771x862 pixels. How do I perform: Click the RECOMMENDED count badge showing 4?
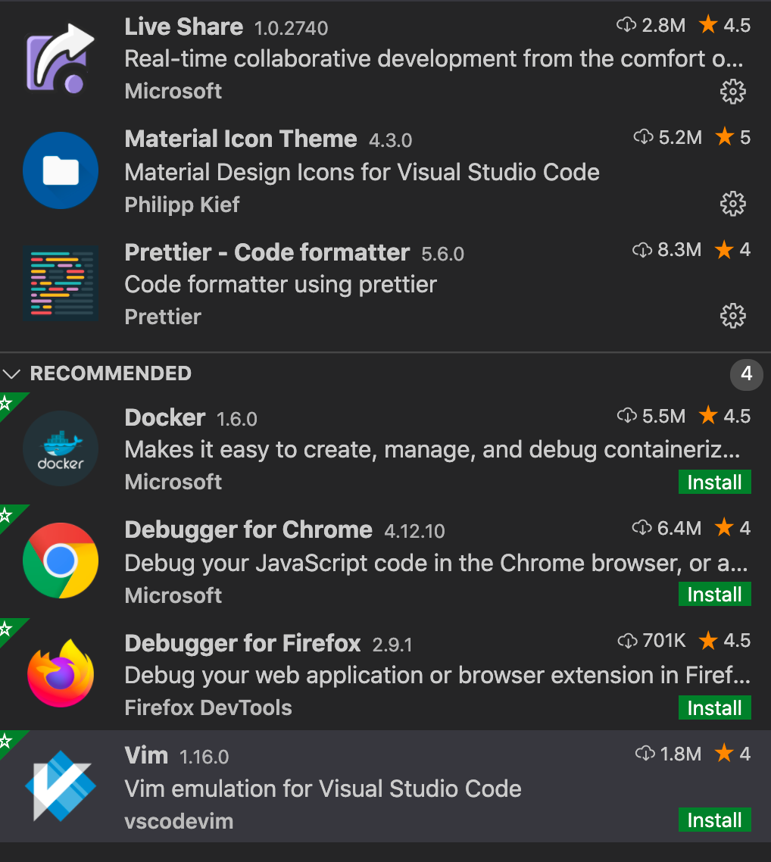pyautogui.click(x=746, y=374)
